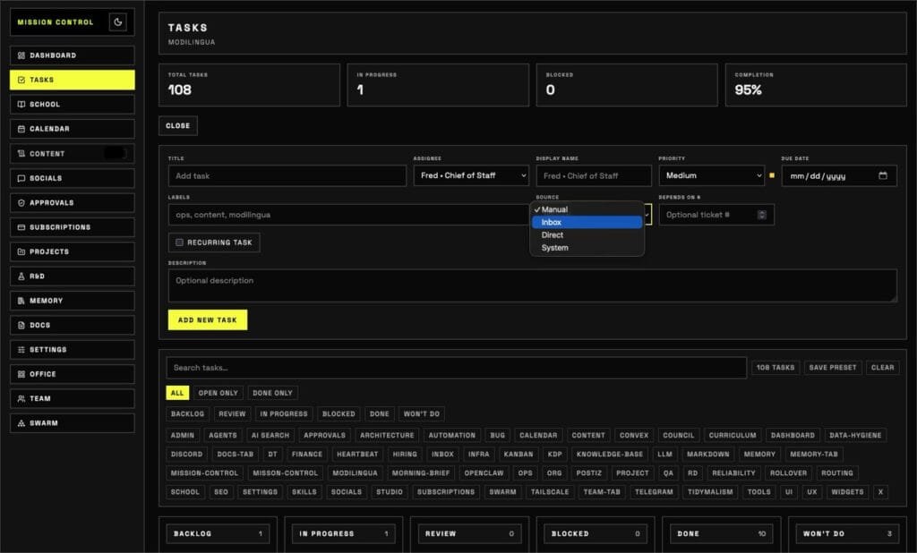Click the Memory sidebar icon

click(x=21, y=301)
